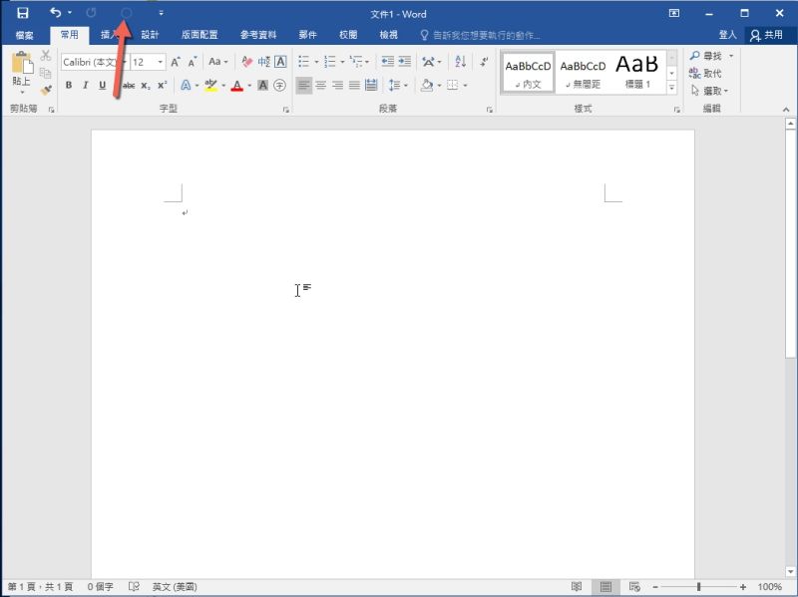The width and height of the screenshot is (798, 597).
Task: Toggle Bold formatting
Action: (x=69, y=86)
